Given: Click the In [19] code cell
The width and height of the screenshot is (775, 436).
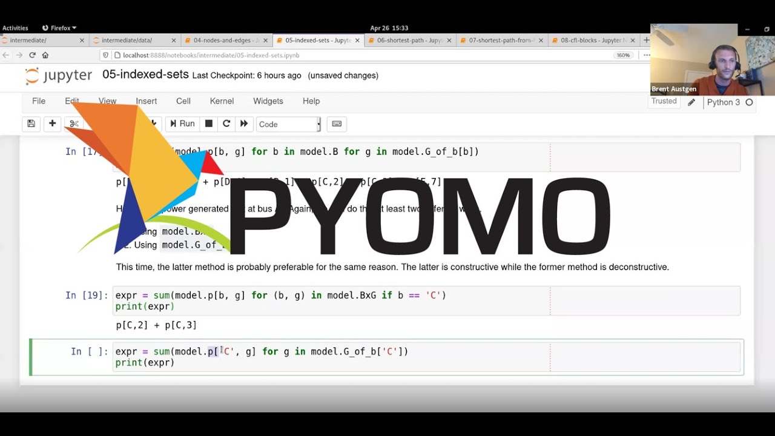Looking at the screenshot, I should click(x=426, y=301).
